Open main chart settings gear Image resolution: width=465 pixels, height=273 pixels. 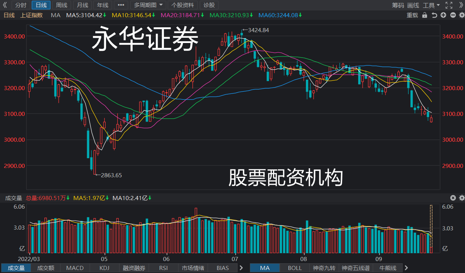(462, 15)
